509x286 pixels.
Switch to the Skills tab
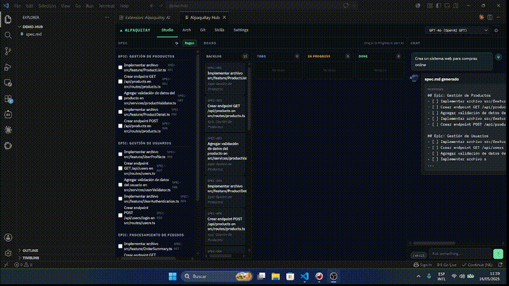[x=219, y=30]
